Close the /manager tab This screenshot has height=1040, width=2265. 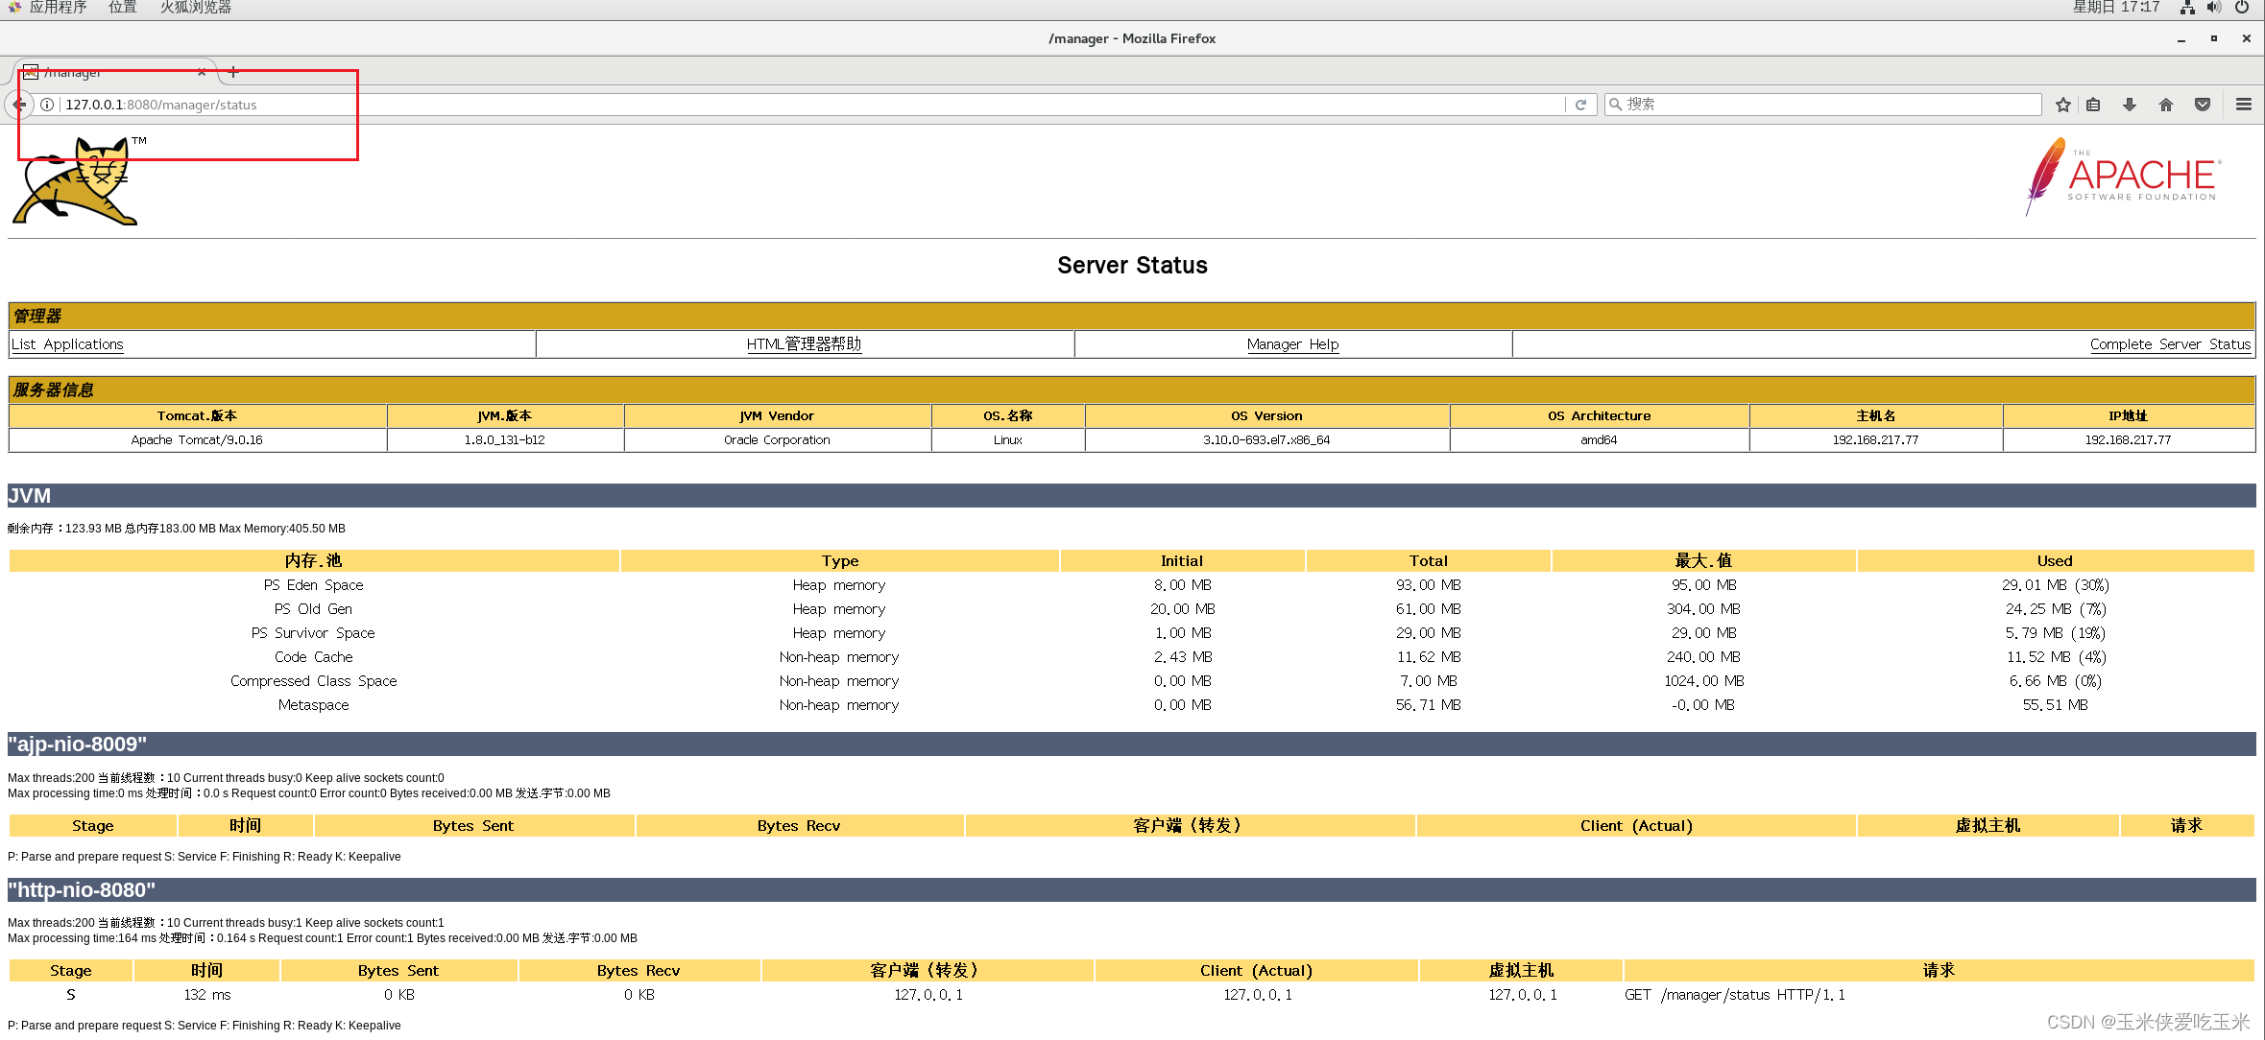(202, 72)
